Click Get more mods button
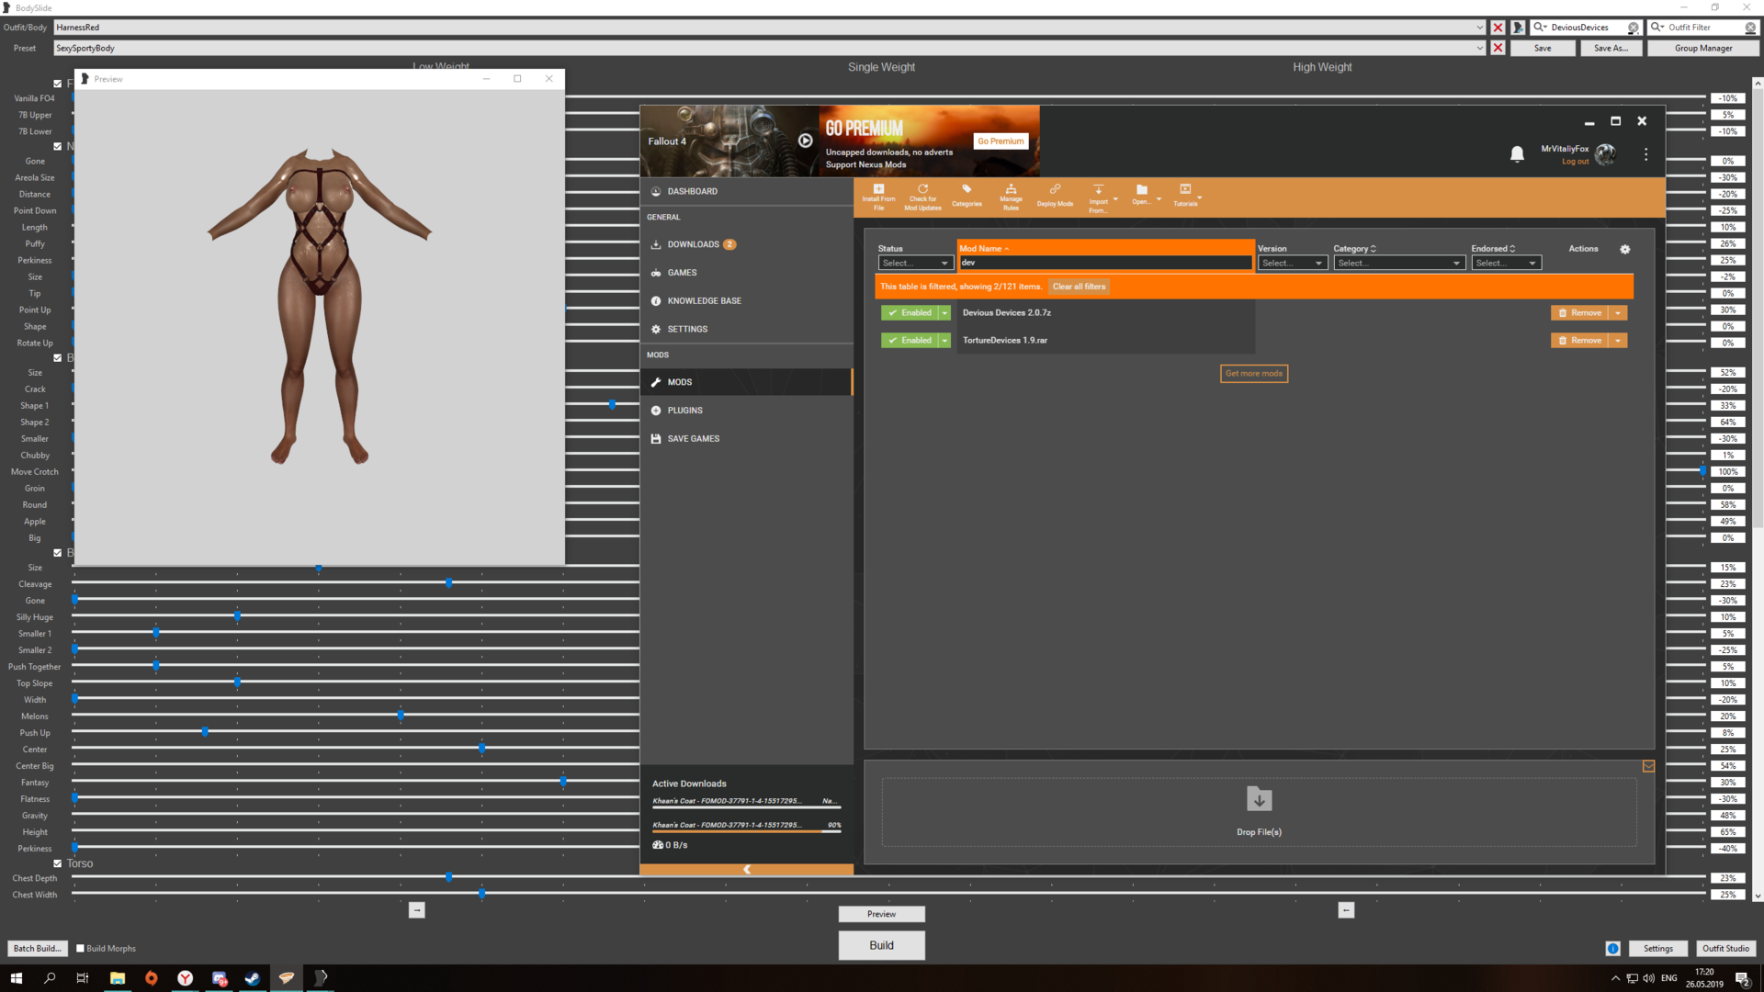This screenshot has width=1764, height=992. point(1253,374)
